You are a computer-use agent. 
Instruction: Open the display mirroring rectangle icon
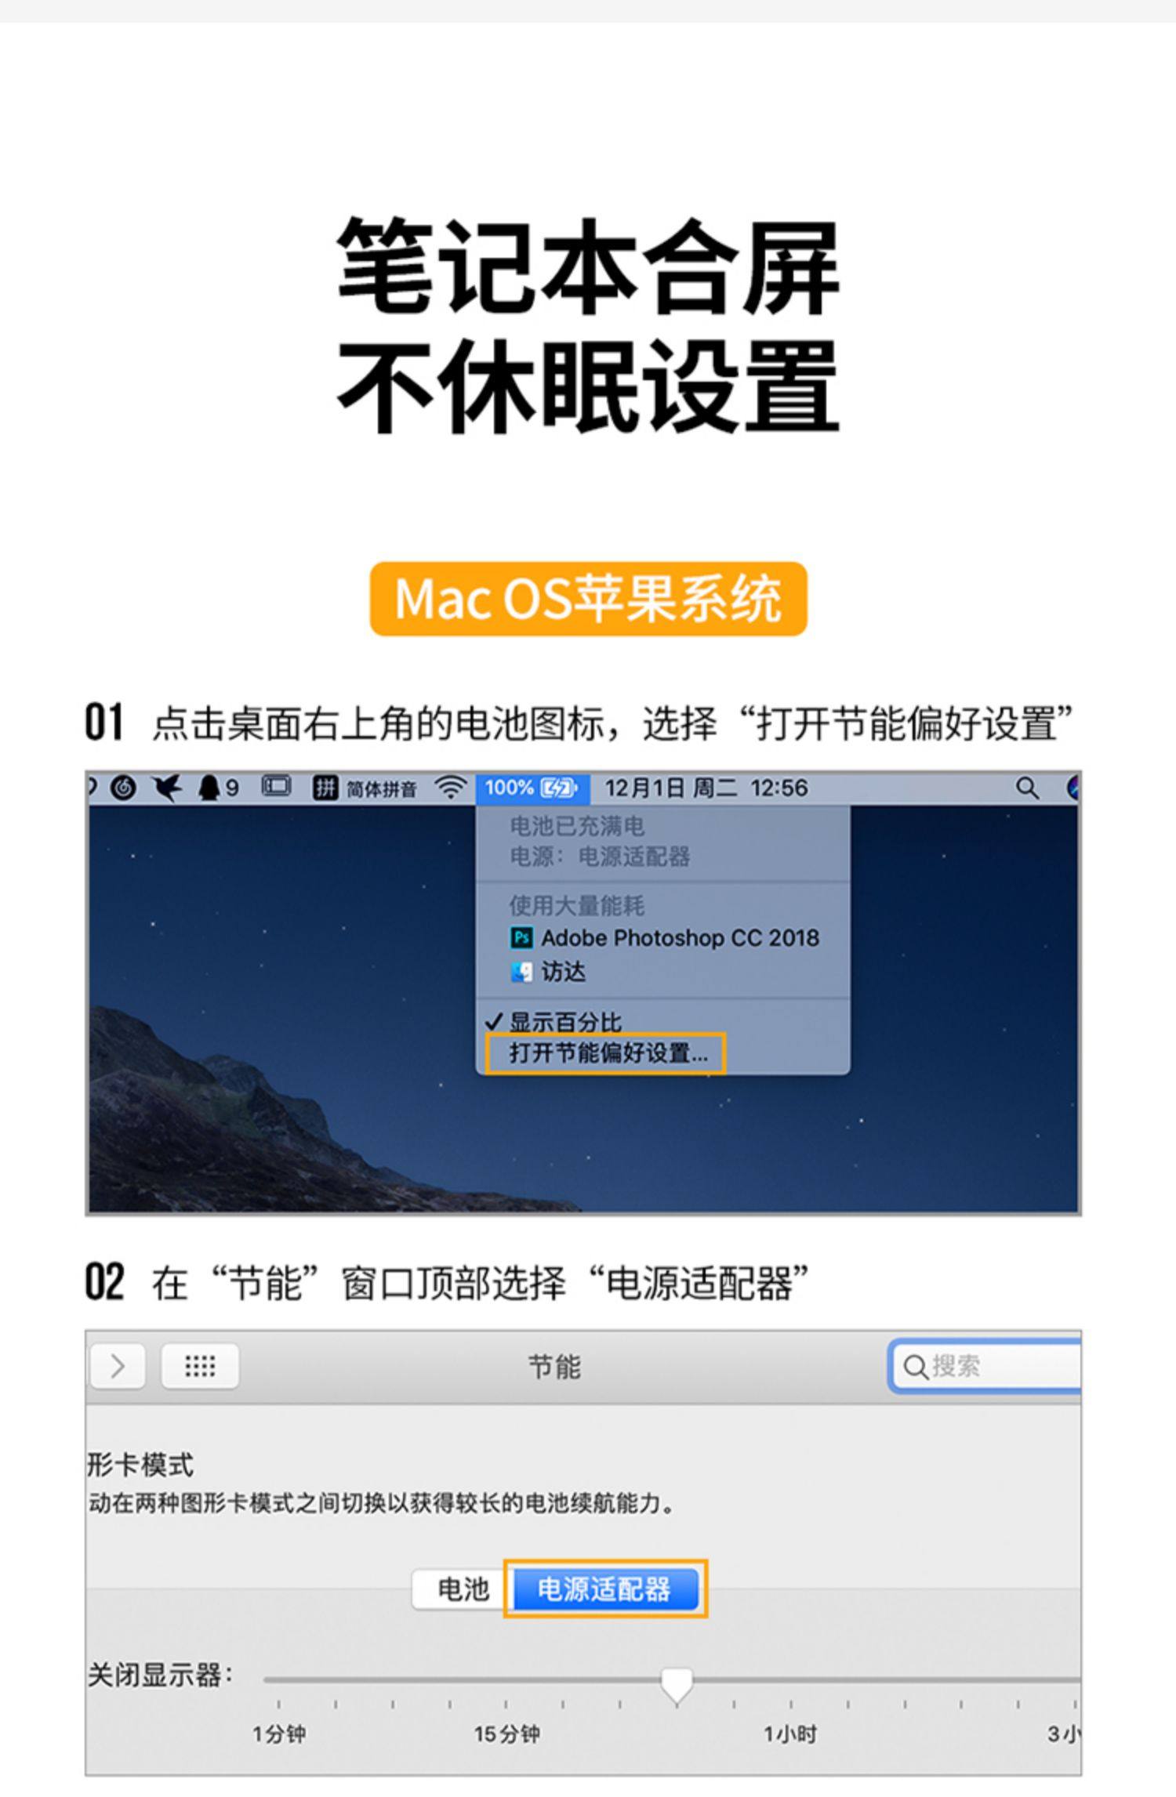point(276,786)
